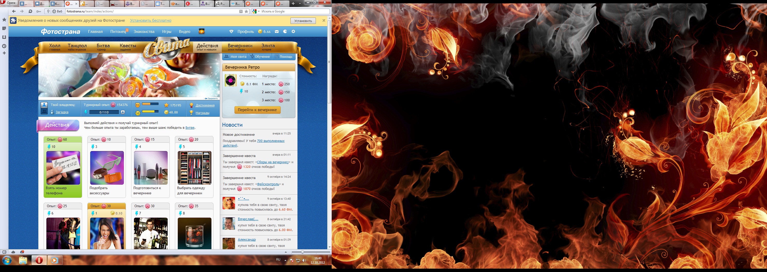Select the Подобрать аксессуары action card
Image resolution: width=767 pixels, height=272 pixels.
coord(106,167)
